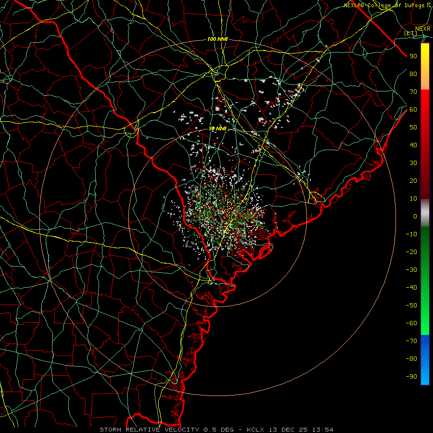Click the yellow top segment of color bar
The width and height of the screenshot is (433, 433).
(425, 66)
